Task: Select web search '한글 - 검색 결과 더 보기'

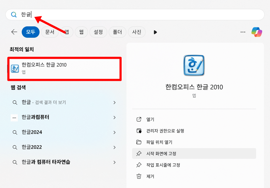Action: pos(64,103)
